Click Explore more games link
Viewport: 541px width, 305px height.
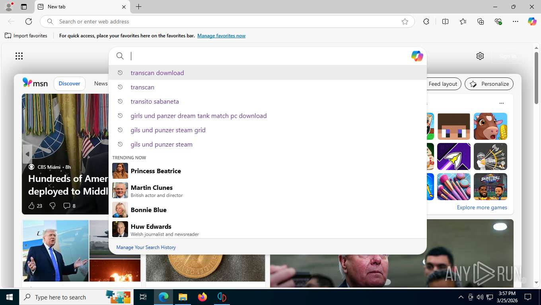482,207
